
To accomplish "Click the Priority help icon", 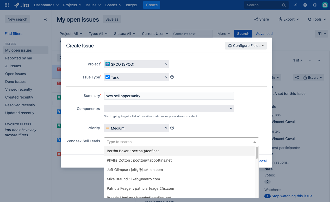I will coord(172,128).
